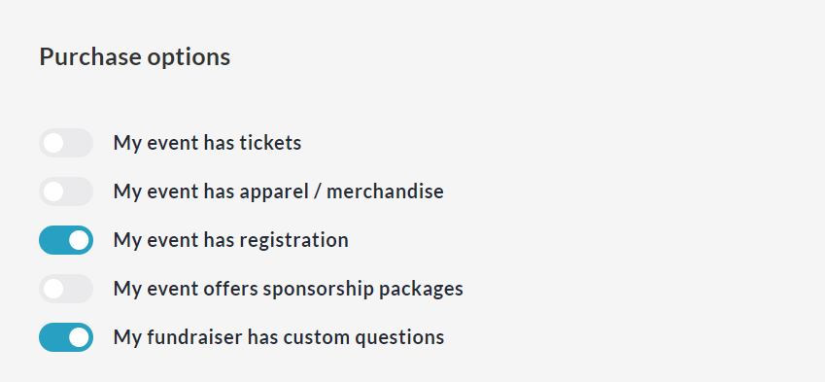825x382 pixels.
Task: Click the knob of the sponsorship toggle
Action: tap(53, 289)
